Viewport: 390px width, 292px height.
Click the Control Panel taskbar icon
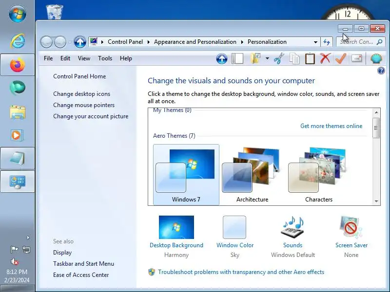click(18, 182)
